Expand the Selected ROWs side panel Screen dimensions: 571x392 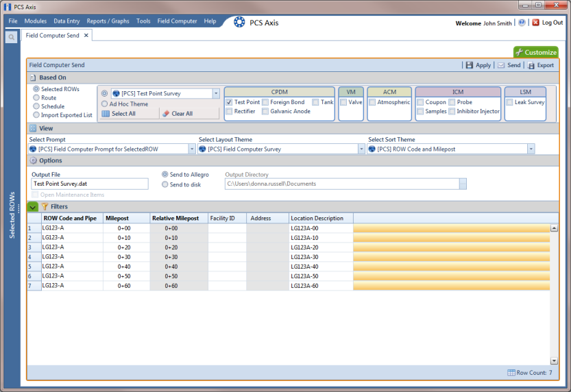[12, 215]
